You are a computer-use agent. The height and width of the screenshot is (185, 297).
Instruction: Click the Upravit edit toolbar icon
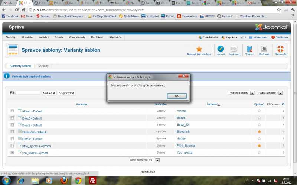[x=221, y=49]
